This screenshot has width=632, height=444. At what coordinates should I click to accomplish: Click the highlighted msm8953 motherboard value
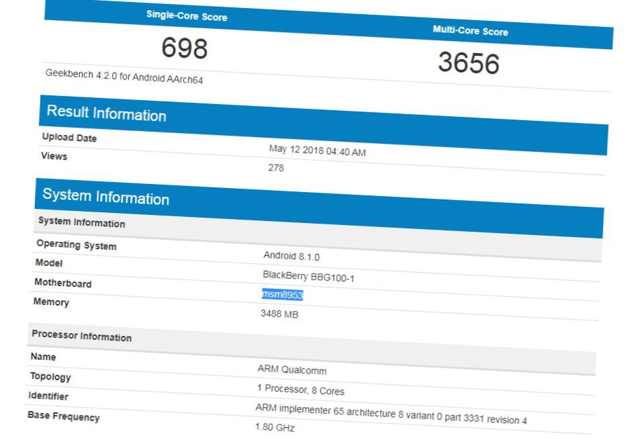tap(282, 294)
